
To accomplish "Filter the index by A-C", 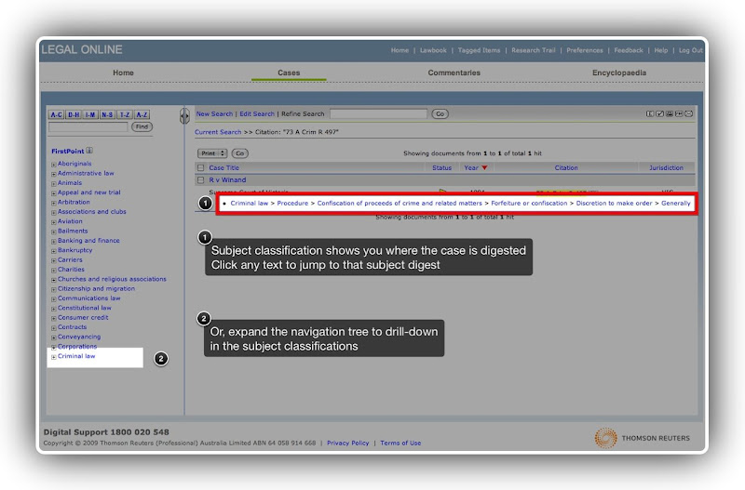I will 56,114.
